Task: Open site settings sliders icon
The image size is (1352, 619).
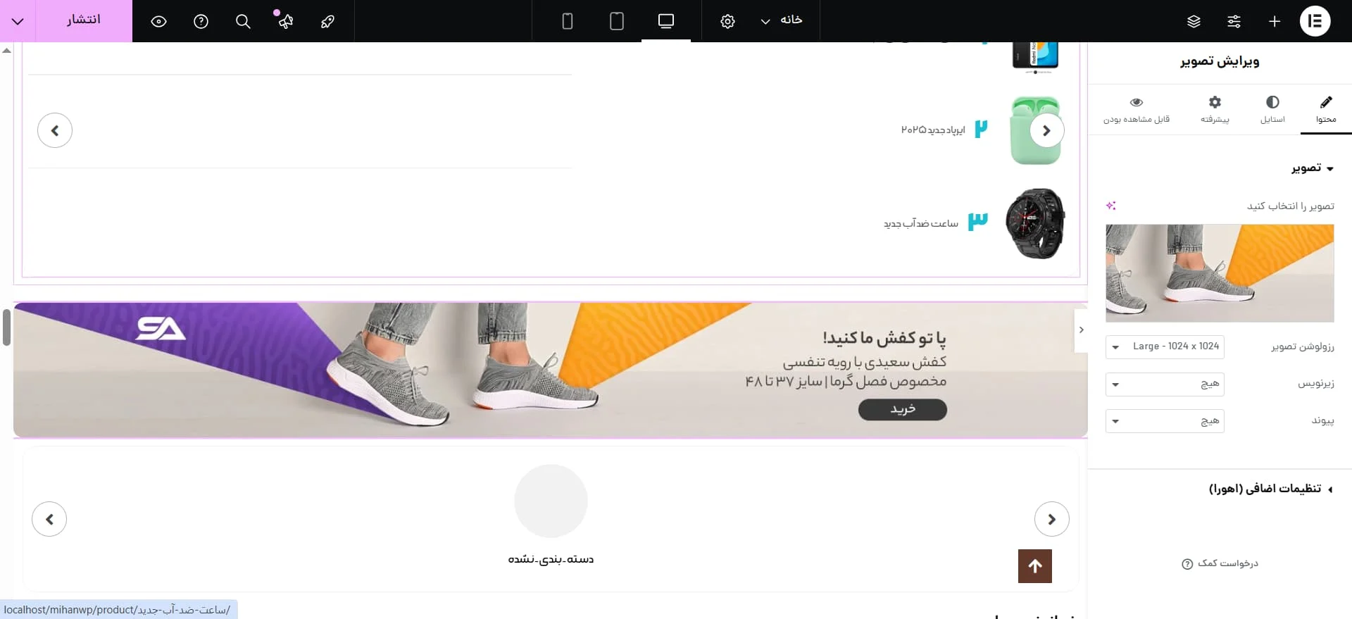Action: tap(1234, 21)
